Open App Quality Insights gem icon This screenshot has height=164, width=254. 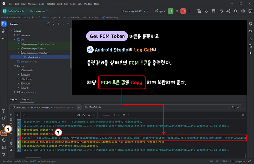point(4,125)
